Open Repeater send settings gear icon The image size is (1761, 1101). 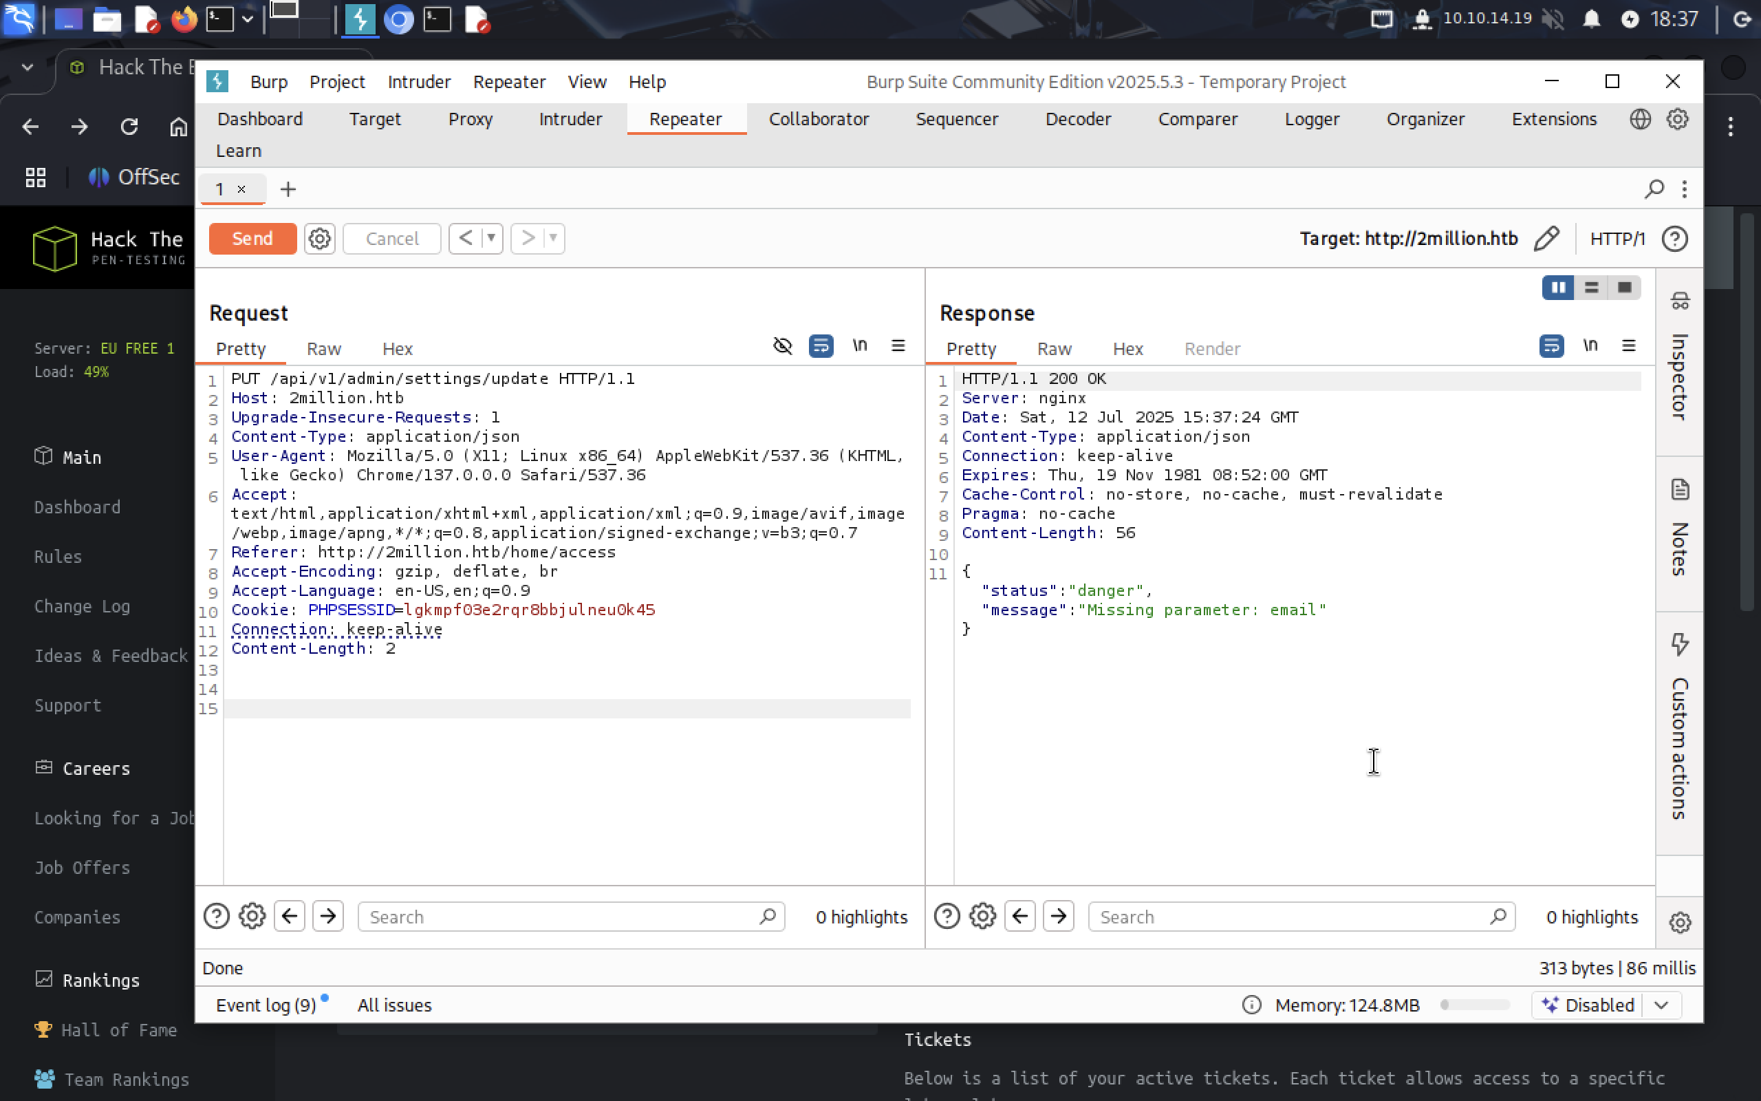click(319, 239)
